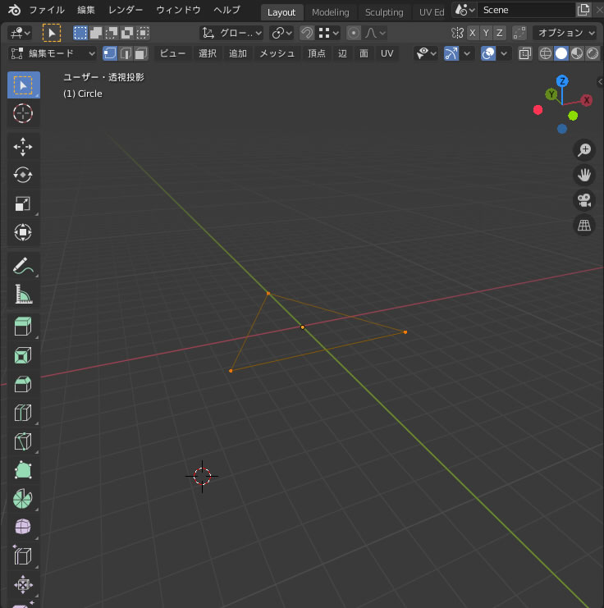Expand the オプション dropdown
Image resolution: width=604 pixels, height=608 pixels.
click(x=565, y=33)
